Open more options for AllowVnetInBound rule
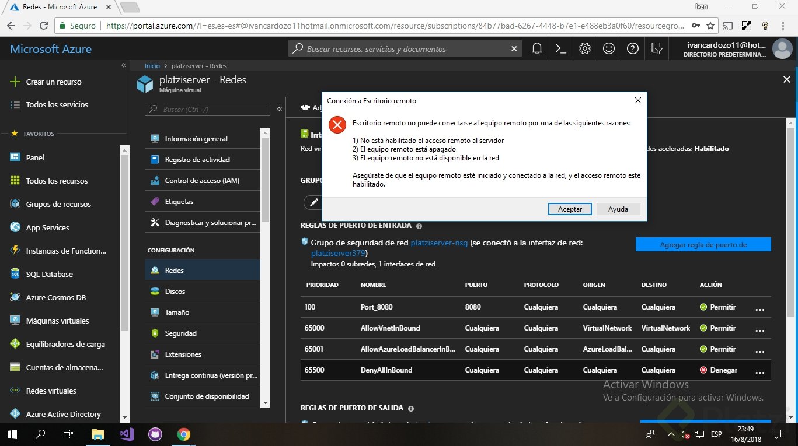 (x=759, y=330)
